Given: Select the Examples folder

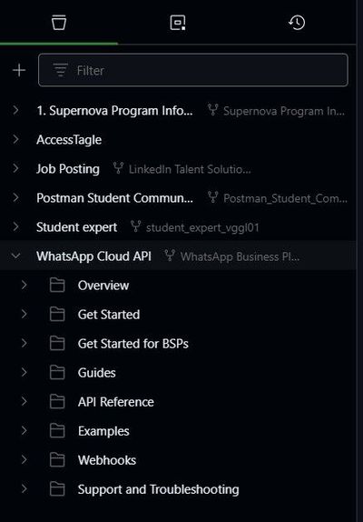Looking at the screenshot, I should pyautogui.click(x=103, y=431).
